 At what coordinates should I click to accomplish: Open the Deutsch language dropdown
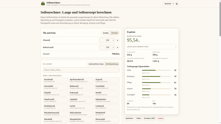pyautogui.click(x=169, y=4)
